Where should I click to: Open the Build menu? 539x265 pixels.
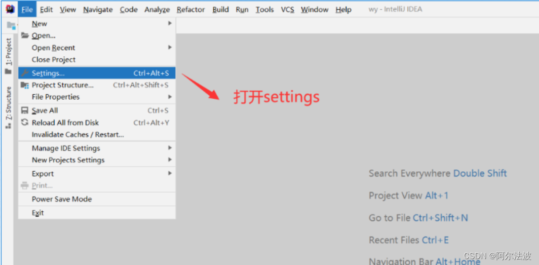pyautogui.click(x=220, y=10)
